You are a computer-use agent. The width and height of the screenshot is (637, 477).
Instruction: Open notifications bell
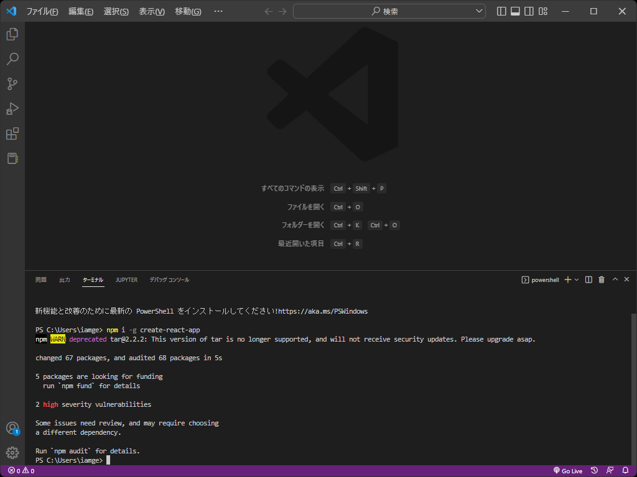click(x=625, y=471)
